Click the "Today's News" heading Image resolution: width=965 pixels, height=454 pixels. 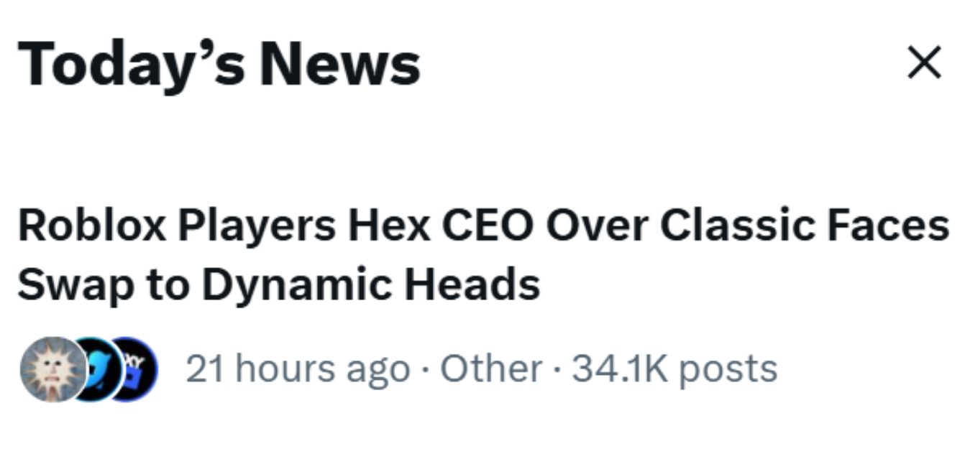219,65
